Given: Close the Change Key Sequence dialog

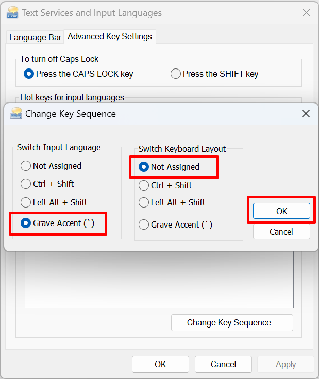Looking at the screenshot, I should point(306,114).
